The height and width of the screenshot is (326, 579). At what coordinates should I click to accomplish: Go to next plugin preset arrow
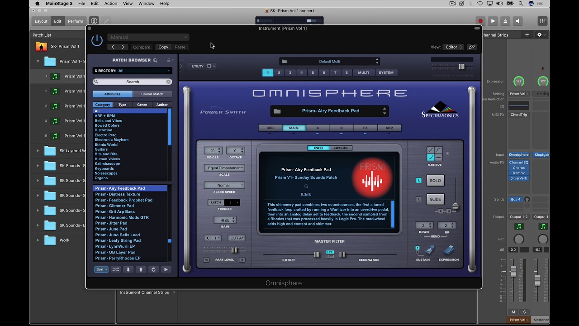(x=123, y=47)
